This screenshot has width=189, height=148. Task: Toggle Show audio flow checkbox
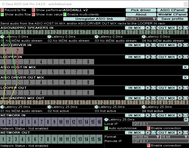(2, 14)
